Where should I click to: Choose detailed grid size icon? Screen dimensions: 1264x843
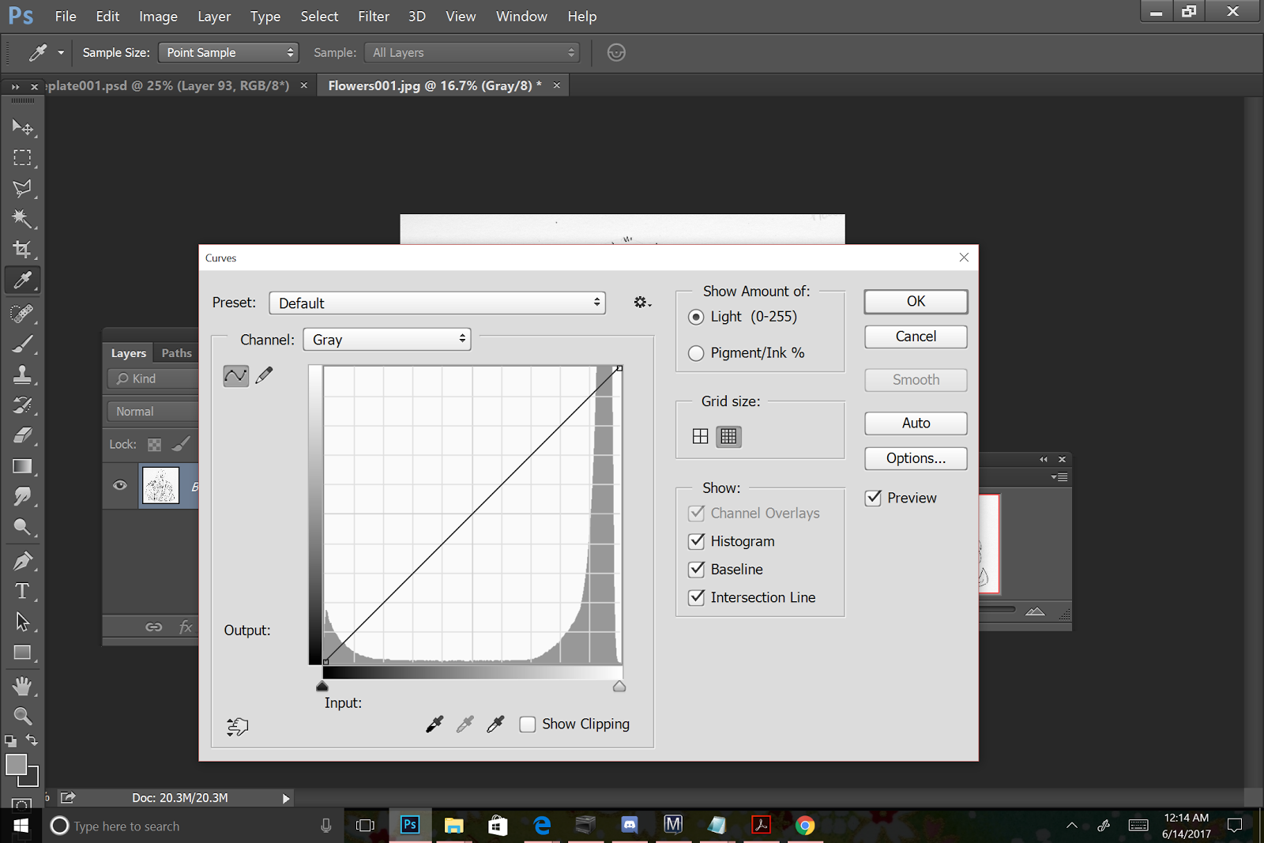[728, 436]
